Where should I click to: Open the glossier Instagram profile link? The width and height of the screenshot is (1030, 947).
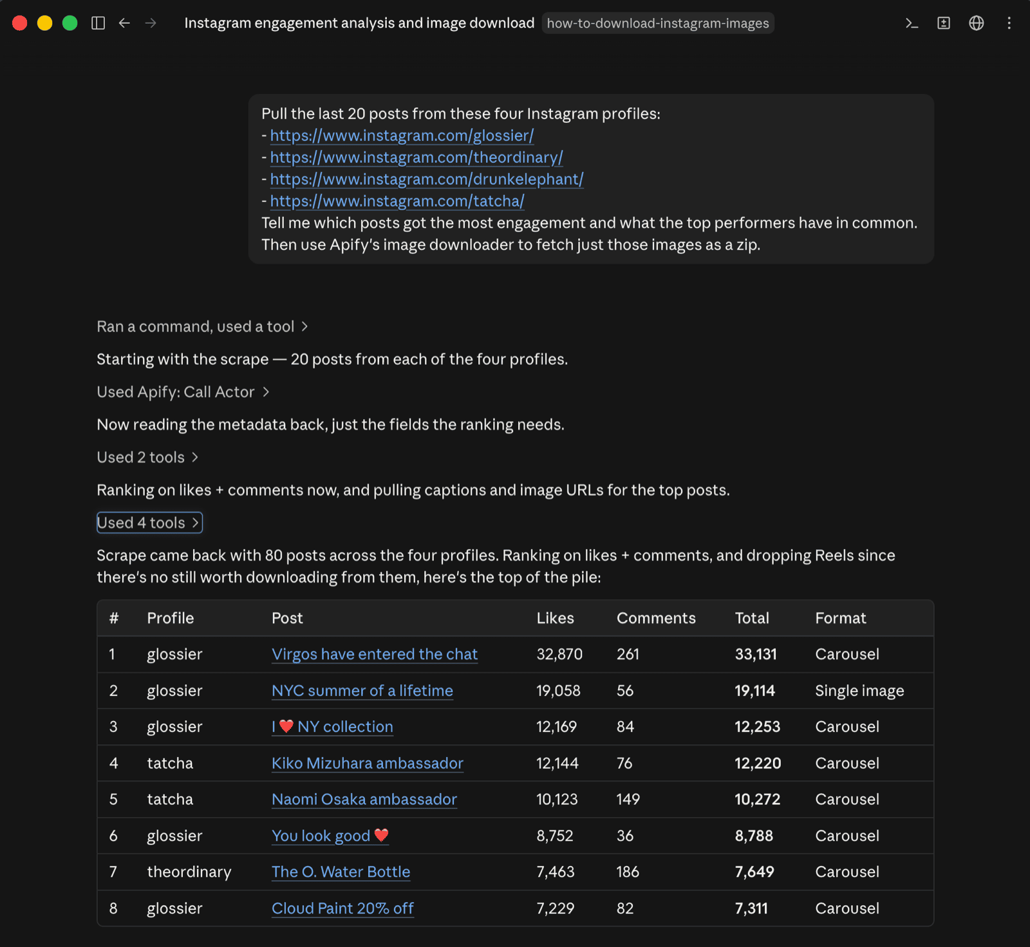pos(402,135)
